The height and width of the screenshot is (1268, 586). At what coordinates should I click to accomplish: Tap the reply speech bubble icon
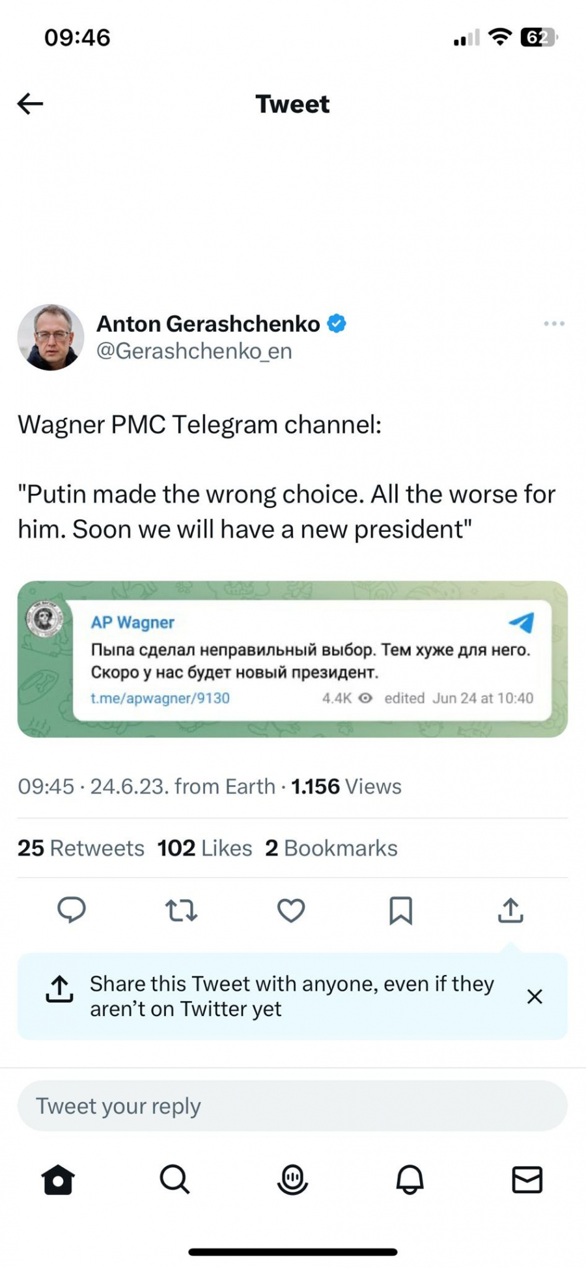tap(72, 910)
